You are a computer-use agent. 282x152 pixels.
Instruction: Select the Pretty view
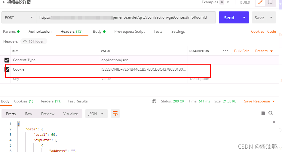11,114
